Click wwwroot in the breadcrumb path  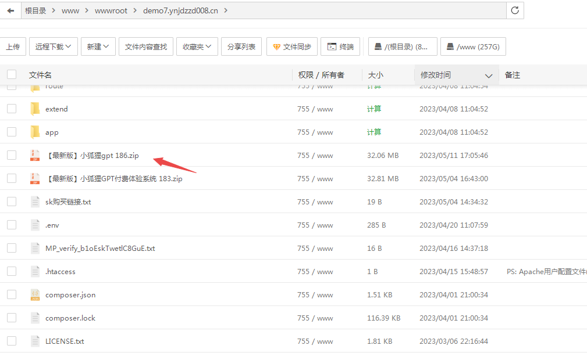tap(112, 10)
